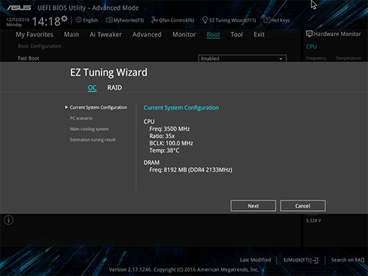Switch to the RAID tab
The height and width of the screenshot is (276, 368).
(x=114, y=88)
